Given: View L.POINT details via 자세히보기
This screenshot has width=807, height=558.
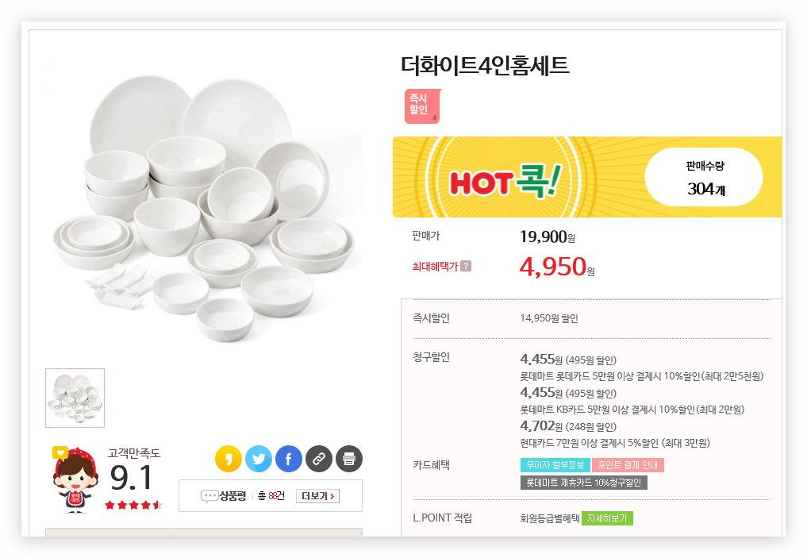Looking at the screenshot, I should pos(607,518).
